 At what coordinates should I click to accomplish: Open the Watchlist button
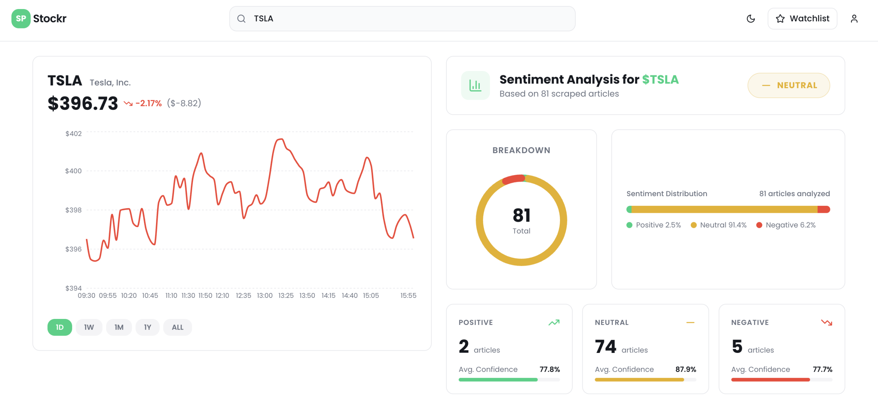[x=802, y=18]
